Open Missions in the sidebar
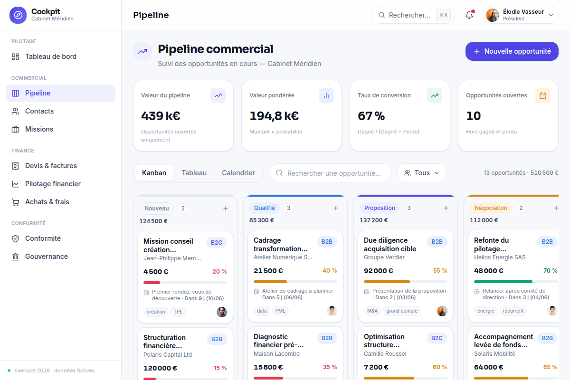The height and width of the screenshot is (380, 570). [x=60, y=129]
